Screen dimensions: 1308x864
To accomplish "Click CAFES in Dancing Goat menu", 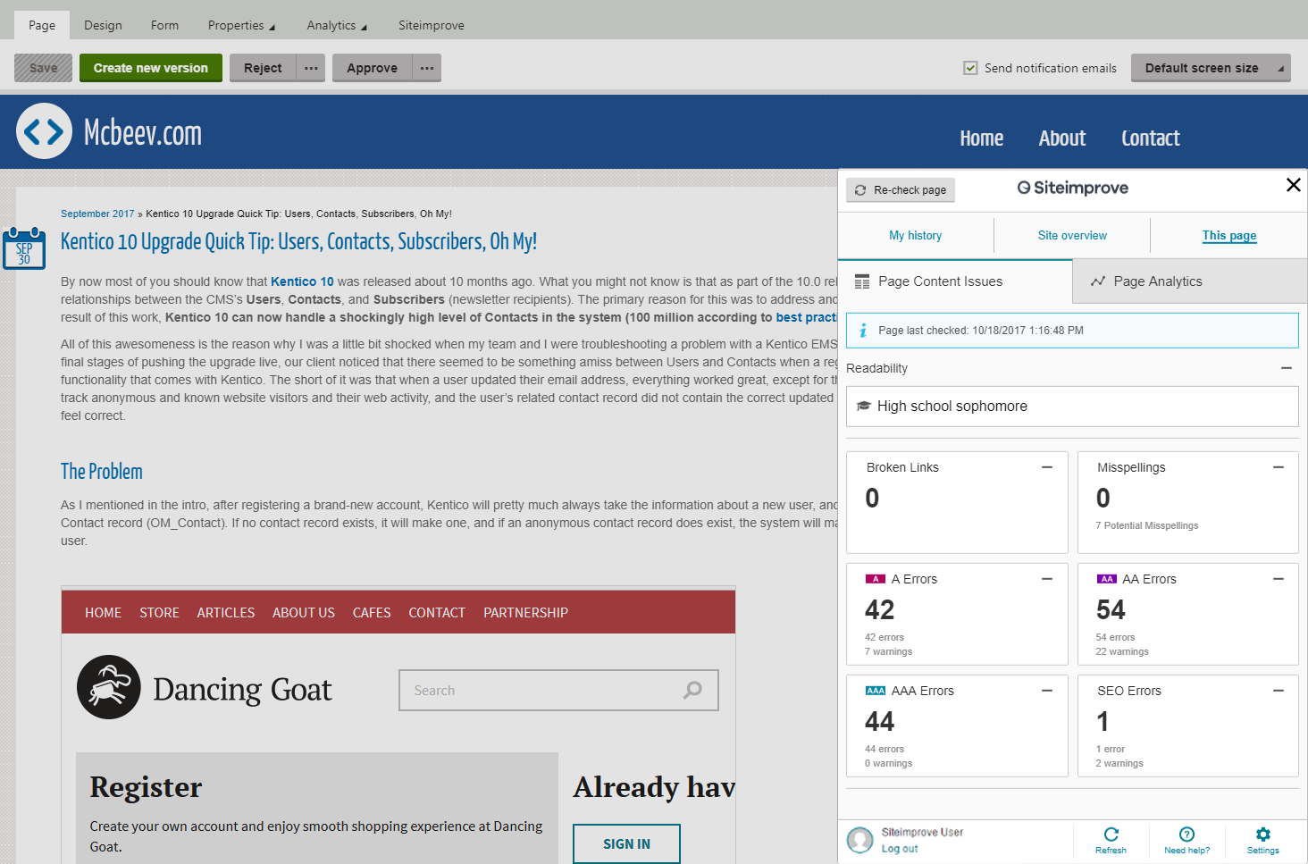I will (372, 613).
